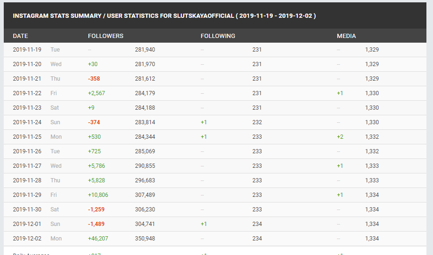The image size is (433, 255).
Task: Click the -374 follower change
Action: coord(94,122)
